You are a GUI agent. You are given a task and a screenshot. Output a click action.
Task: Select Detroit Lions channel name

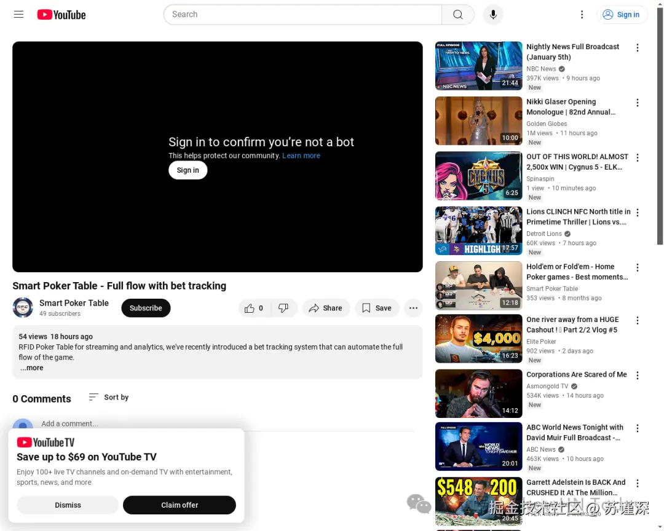pos(544,234)
